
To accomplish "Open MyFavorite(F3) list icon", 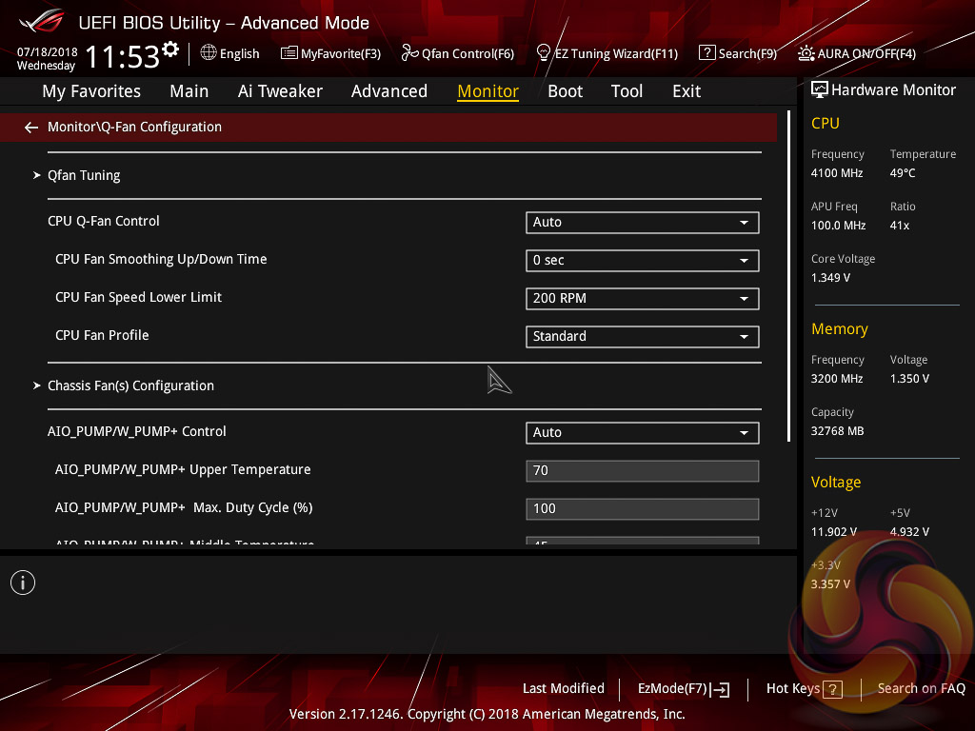I will (x=289, y=53).
